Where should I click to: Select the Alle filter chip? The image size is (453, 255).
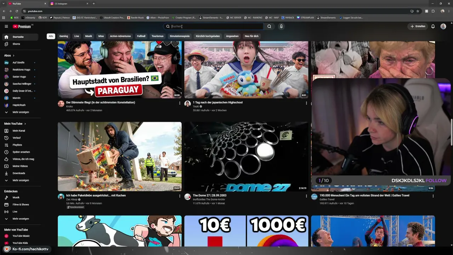pyautogui.click(x=51, y=36)
